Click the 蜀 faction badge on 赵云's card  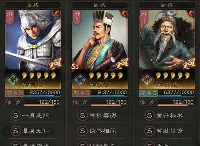[x=13, y=80]
